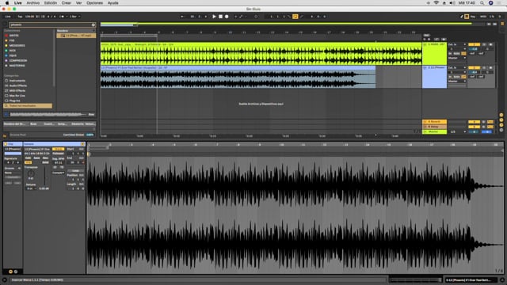Open the Phoenix track Ext. In input dropdown
This screenshot has width=507, height=285.
[457, 67]
